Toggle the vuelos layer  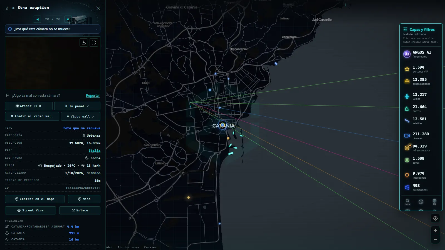[x=421, y=96]
